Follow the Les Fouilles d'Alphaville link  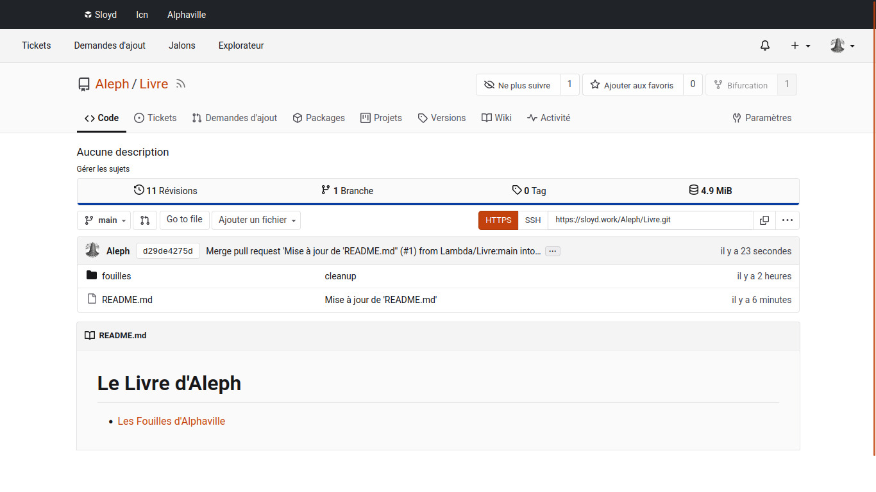[x=171, y=422]
